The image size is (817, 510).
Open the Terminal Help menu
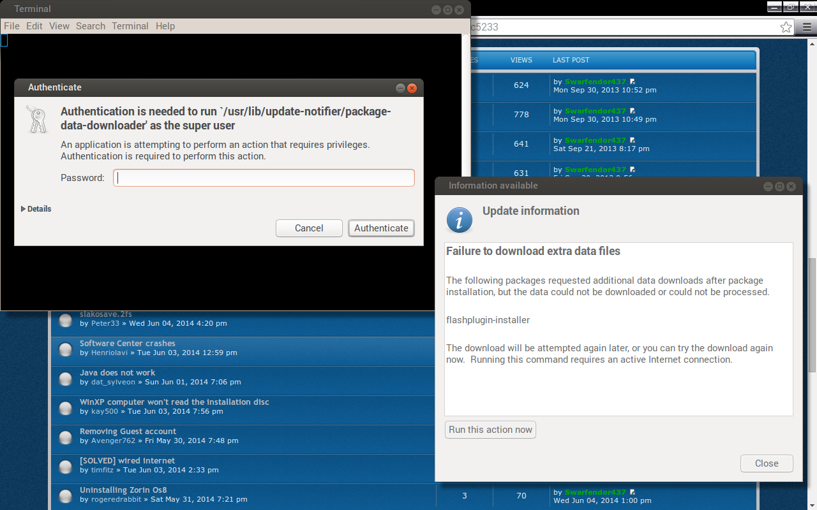coord(165,26)
